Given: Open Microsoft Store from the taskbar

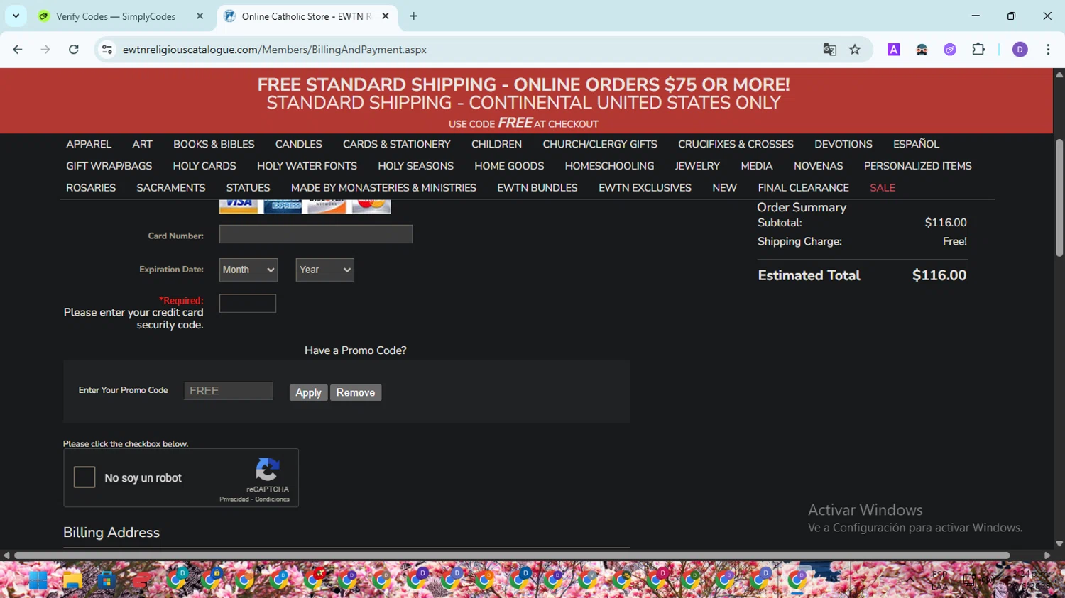Looking at the screenshot, I should pyautogui.click(x=106, y=580).
